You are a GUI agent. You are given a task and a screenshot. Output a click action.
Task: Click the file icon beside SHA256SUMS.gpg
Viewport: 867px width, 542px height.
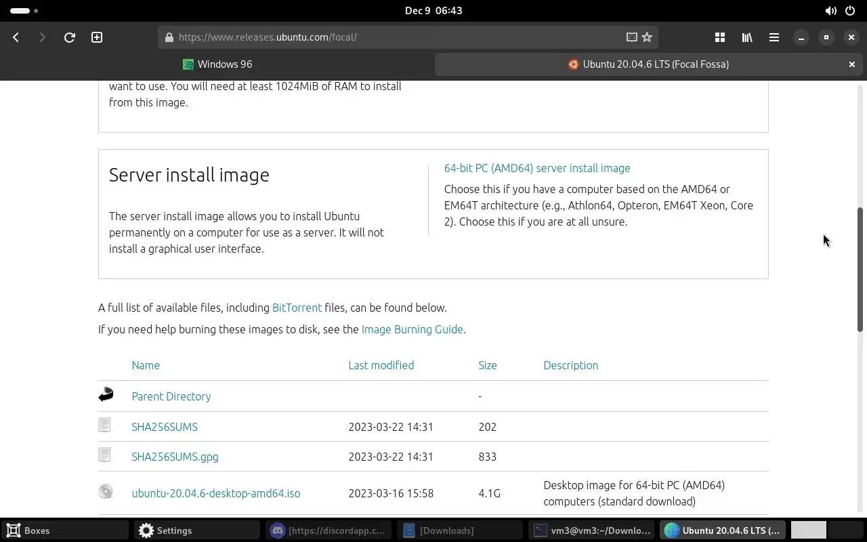click(104, 455)
